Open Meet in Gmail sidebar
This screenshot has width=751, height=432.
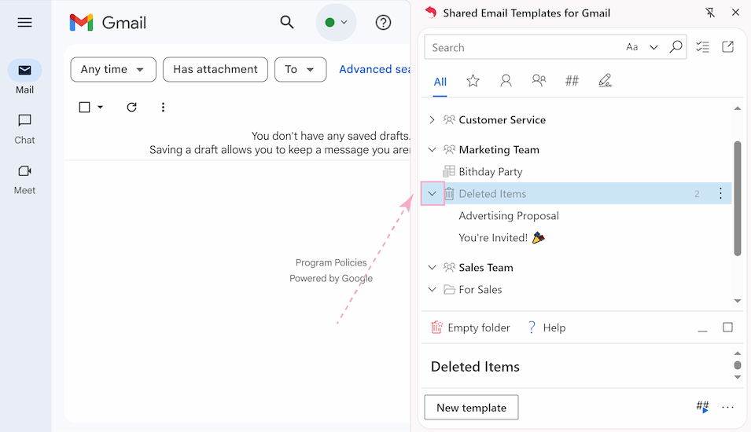point(25,179)
